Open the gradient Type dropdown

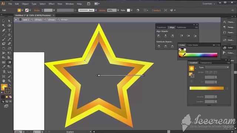(x=217, y=67)
